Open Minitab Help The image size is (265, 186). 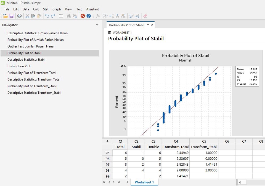[88, 16]
